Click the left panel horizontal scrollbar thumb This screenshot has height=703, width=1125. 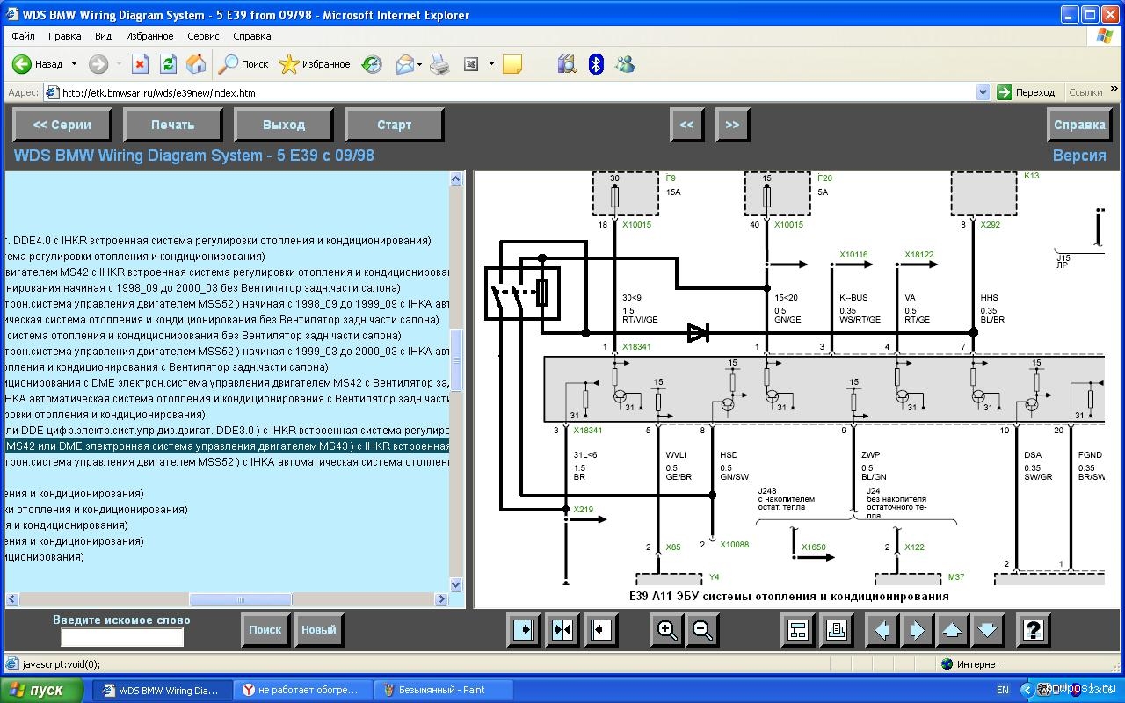(240, 599)
